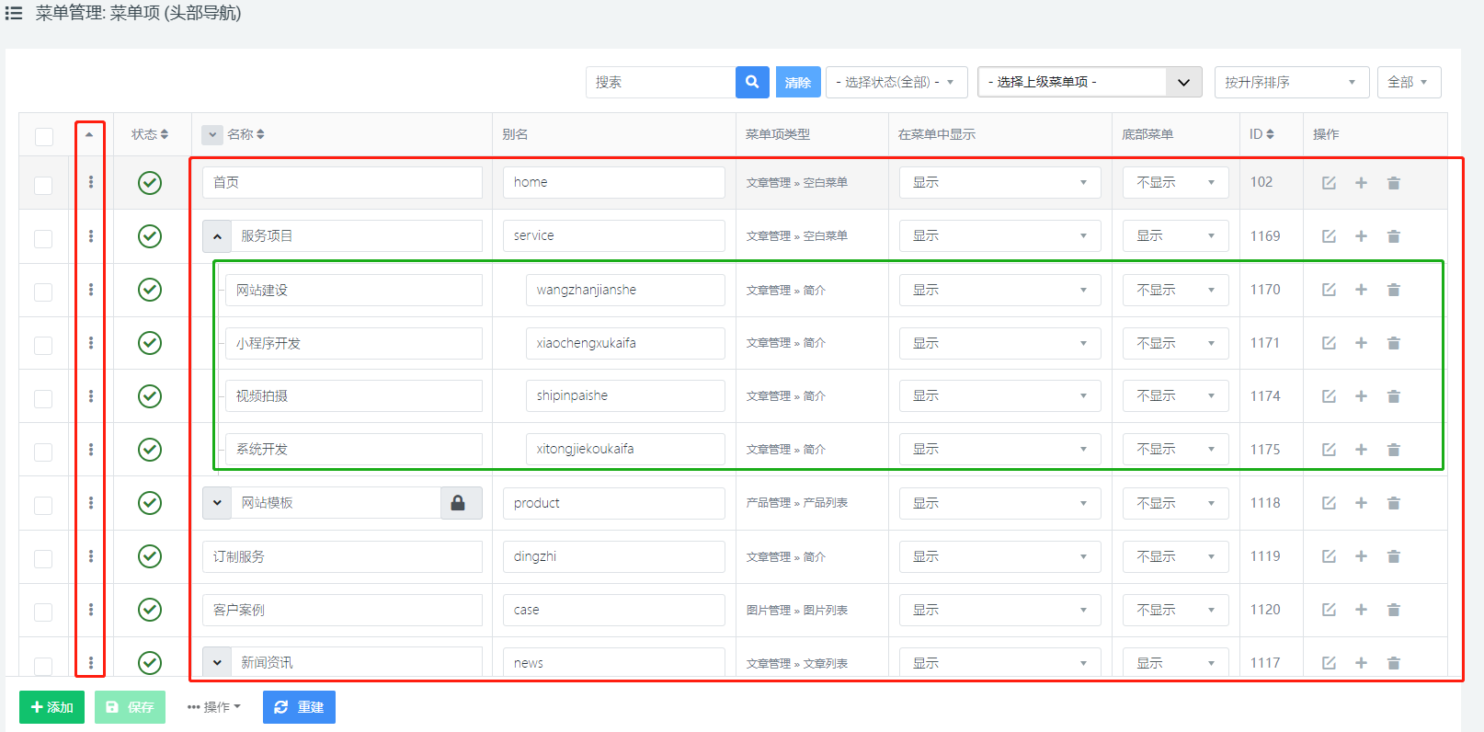Delete the 视频拍摄 menu item via trash icon
The height and width of the screenshot is (732, 1484).
1393,396
